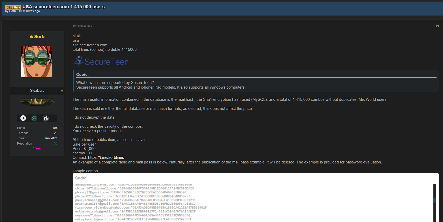The height and width of the screenshot is (222, 443).
Task: Click the Posts count 104
Action: coord(55,128)
